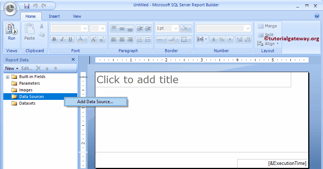
Task: Click the numbered list icon
Action: coord(148,39)
